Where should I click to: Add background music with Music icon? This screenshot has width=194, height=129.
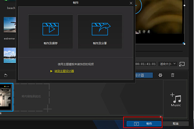176,100
